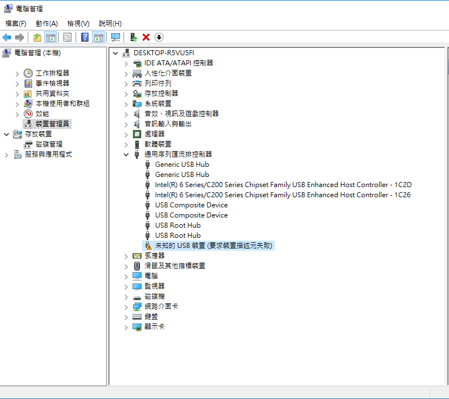Viewport: 449px width, 399px height.
Task: Click the 音效、視訊及遊戲控制器 speaker icon
Action: click(x=137, y=114)
